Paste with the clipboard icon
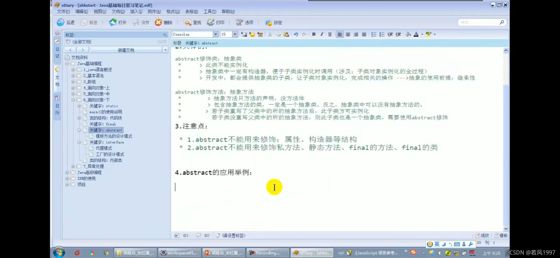This screenshot has height=258, width=560. click(286, 34)
